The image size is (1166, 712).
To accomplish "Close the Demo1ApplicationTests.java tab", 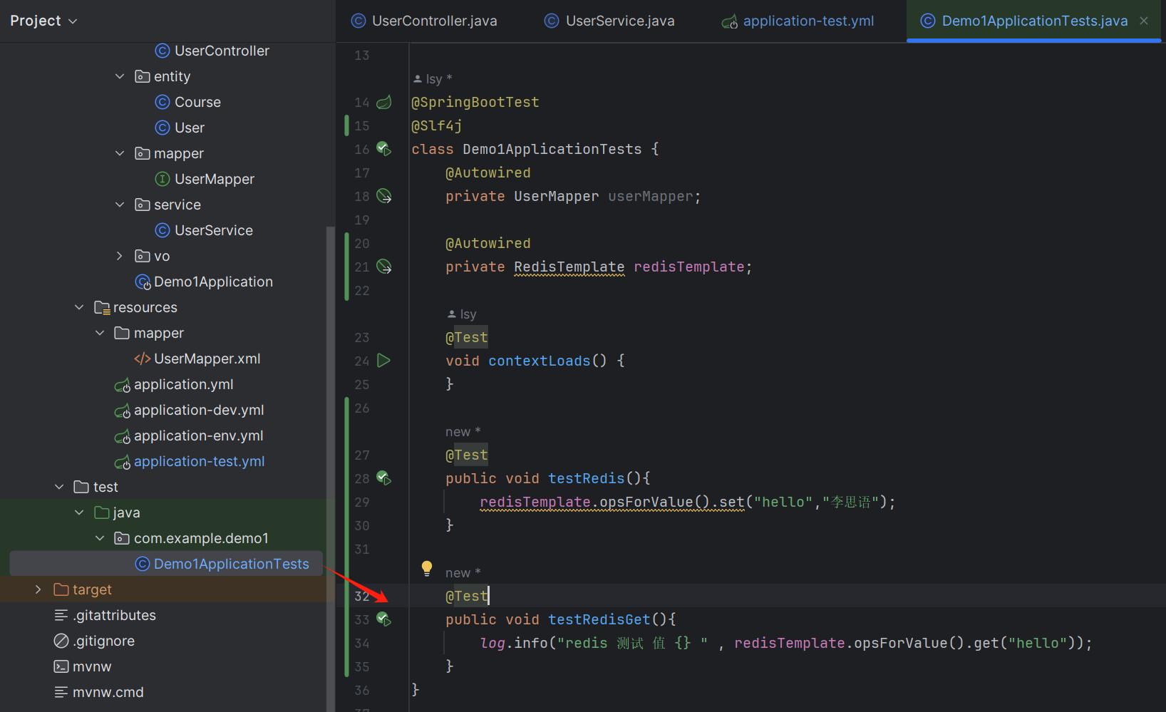I will 1145,21.
